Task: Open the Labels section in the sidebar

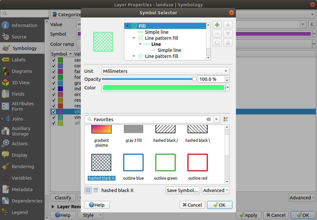Action: point(18,60)
